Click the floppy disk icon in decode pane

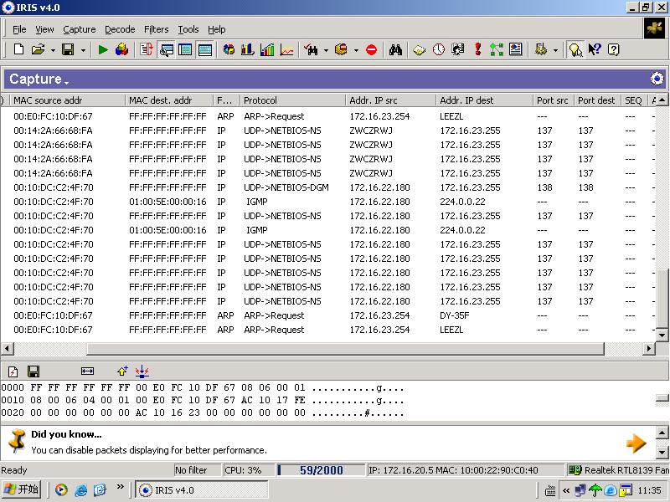coord(33,371)
